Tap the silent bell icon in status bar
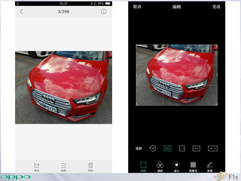Screen dimensions: 241x181 [x=95, y=3]
